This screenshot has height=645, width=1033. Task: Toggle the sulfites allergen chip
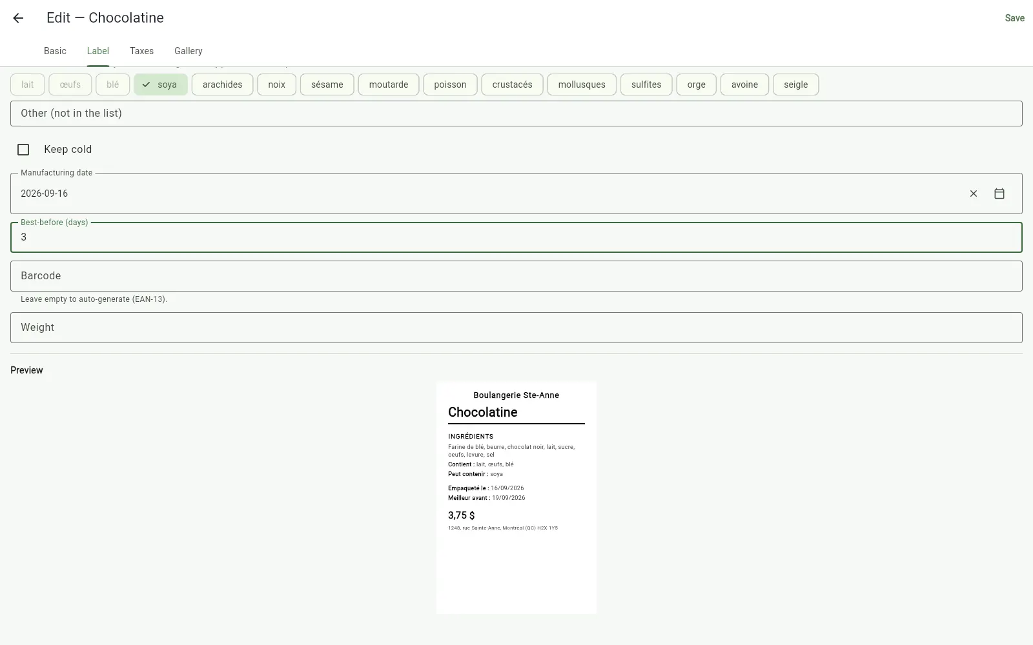tap(646, 84)
